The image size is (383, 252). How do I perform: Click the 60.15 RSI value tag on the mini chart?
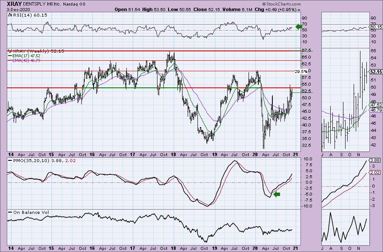(376, 27)
